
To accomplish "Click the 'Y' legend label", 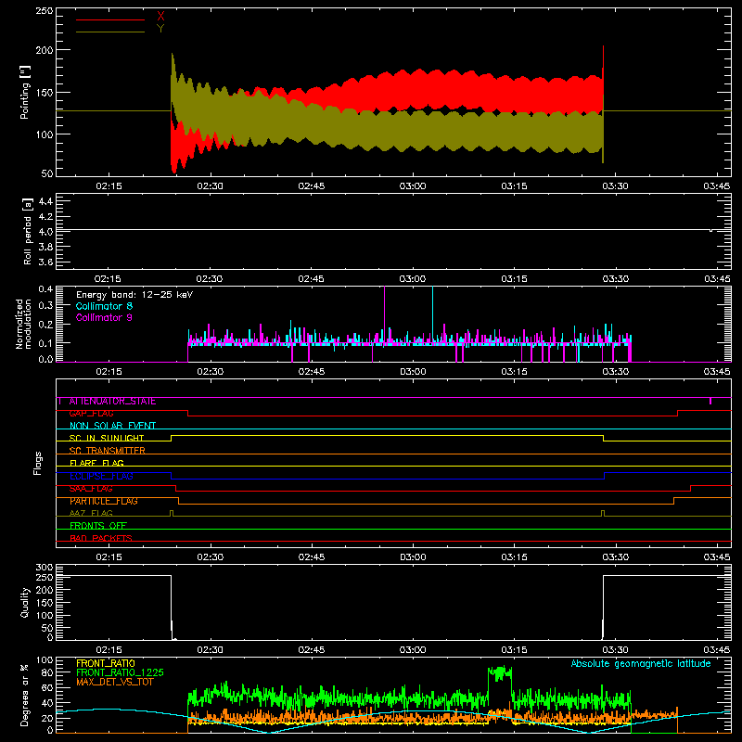I will pyautogui.click(x=160, y=29).
